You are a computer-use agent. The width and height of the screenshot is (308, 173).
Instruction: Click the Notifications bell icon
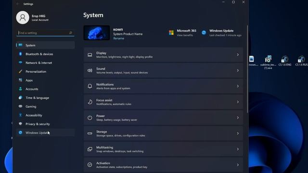coord(90,86)
